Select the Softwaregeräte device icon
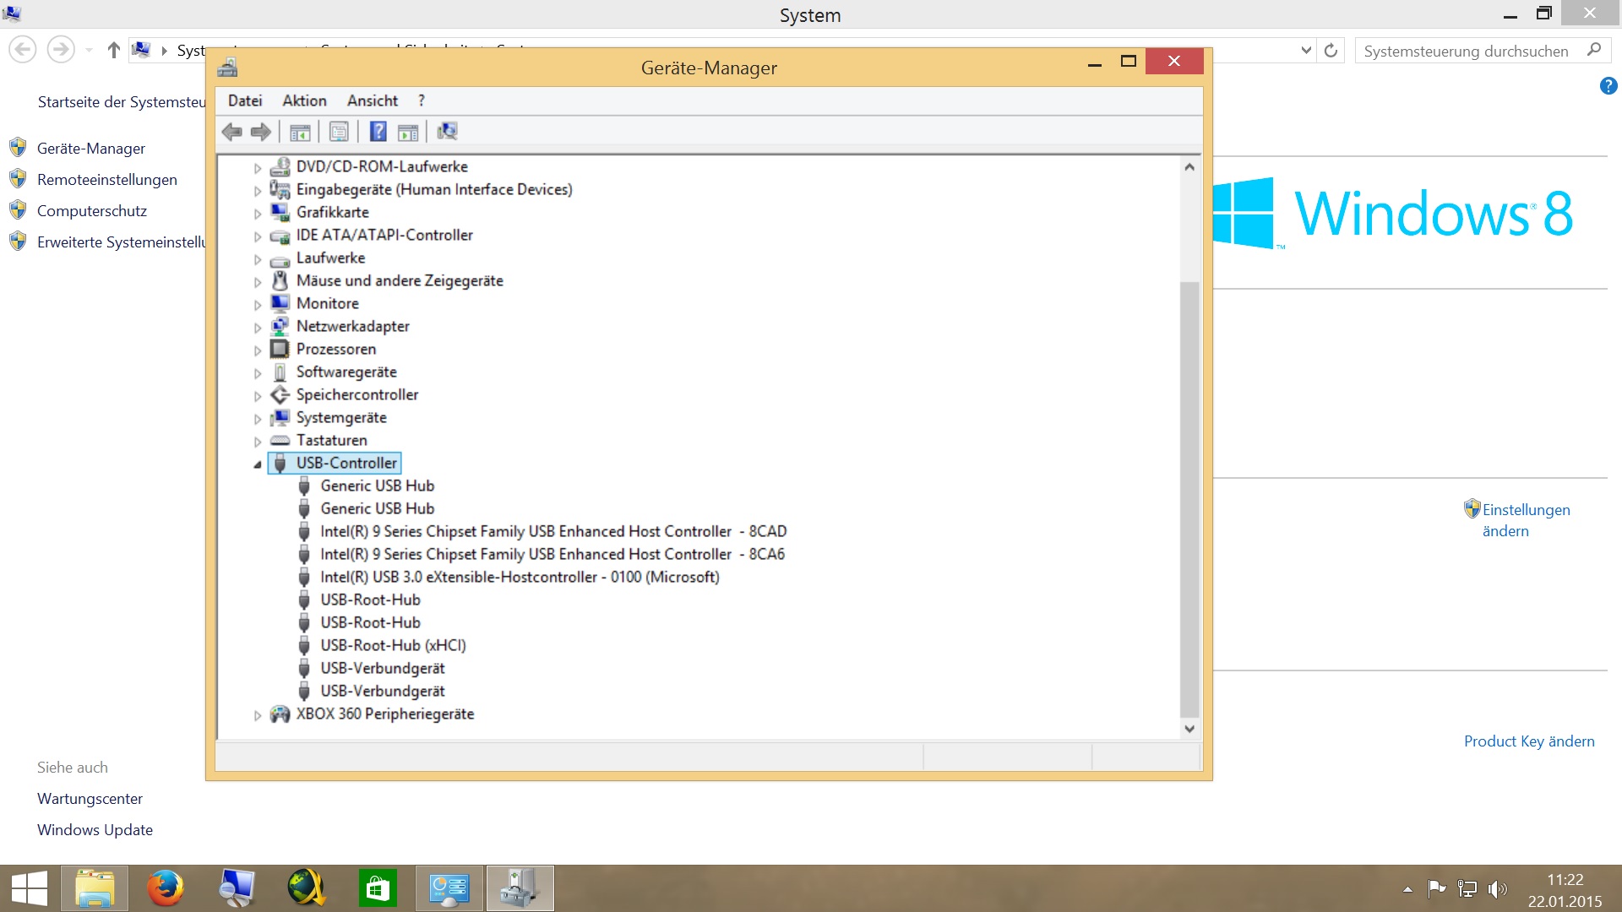Viewport: 1622px width, 912px height. click(280, 372)
